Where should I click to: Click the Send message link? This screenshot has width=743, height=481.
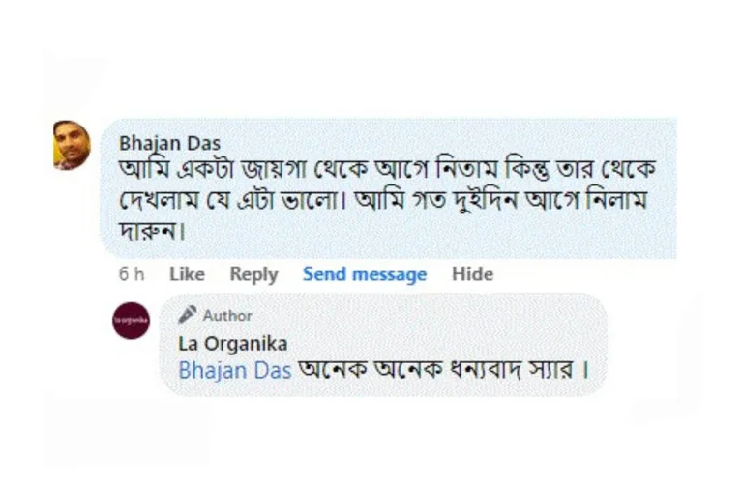tap(365, 274)
